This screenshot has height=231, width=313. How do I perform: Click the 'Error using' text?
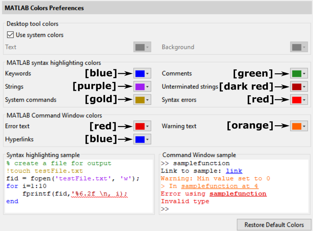pos(183,194)
